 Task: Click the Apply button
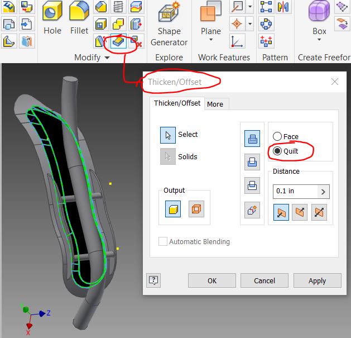click(x=317, y=280)
